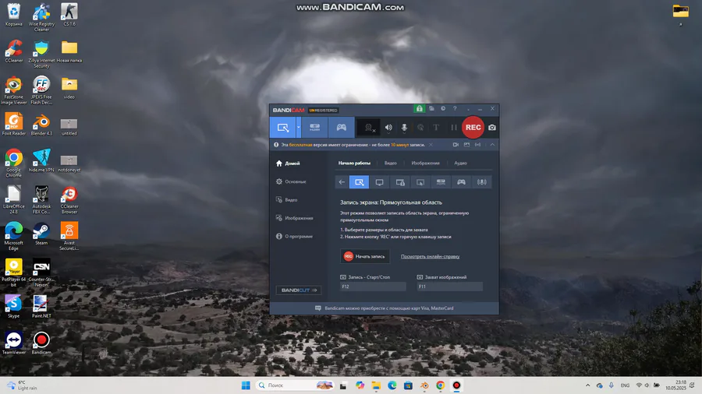This screenshot has width=702, height=394.
Task: Open the Steam desktop shortcut
Action: click(x=41, y=234)
